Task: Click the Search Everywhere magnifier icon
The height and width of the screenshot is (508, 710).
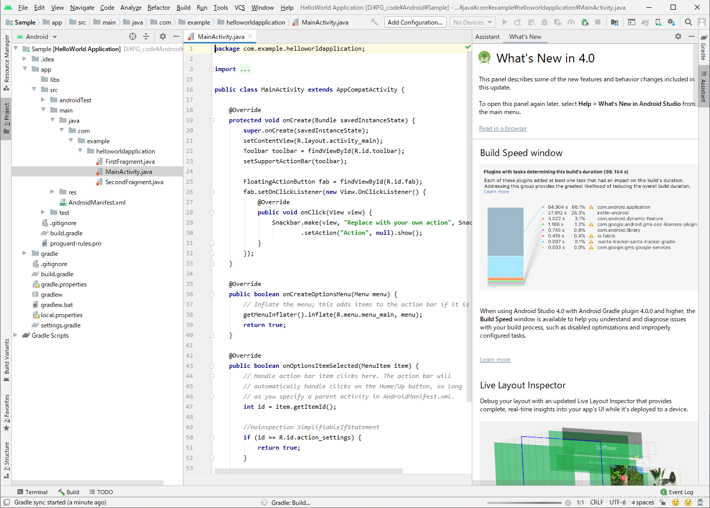Action: click(688, 22)
